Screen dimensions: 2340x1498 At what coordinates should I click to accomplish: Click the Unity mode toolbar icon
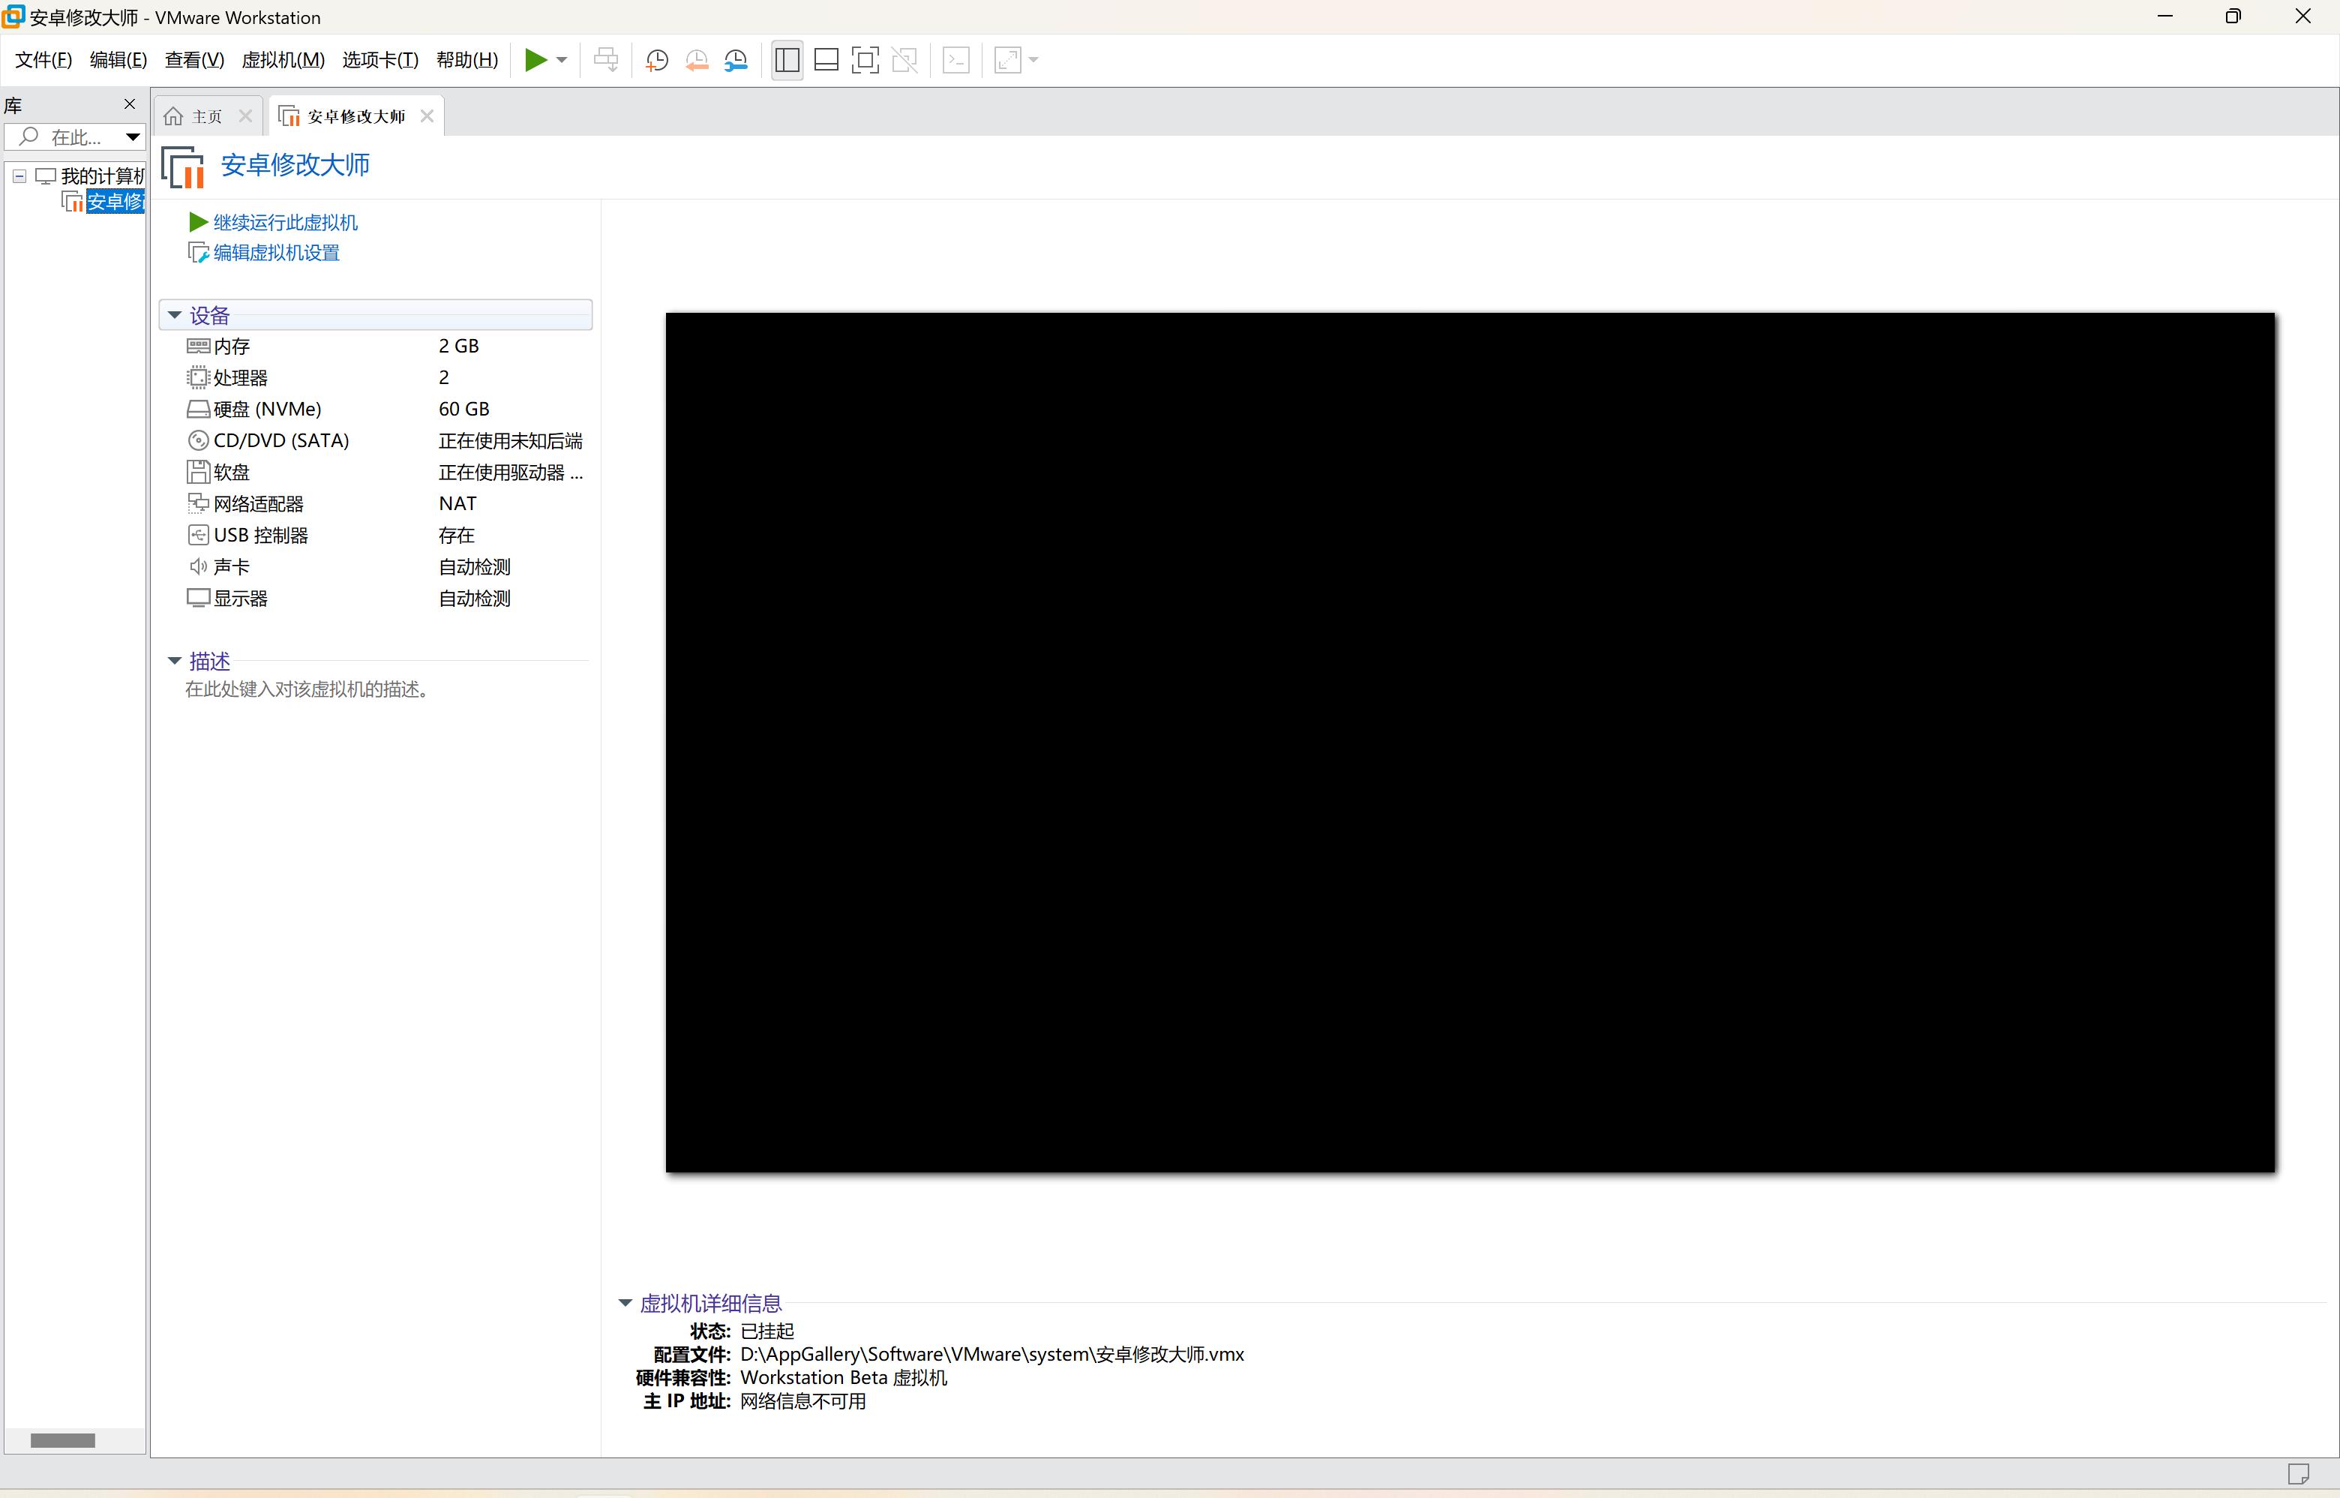point(904,60)
